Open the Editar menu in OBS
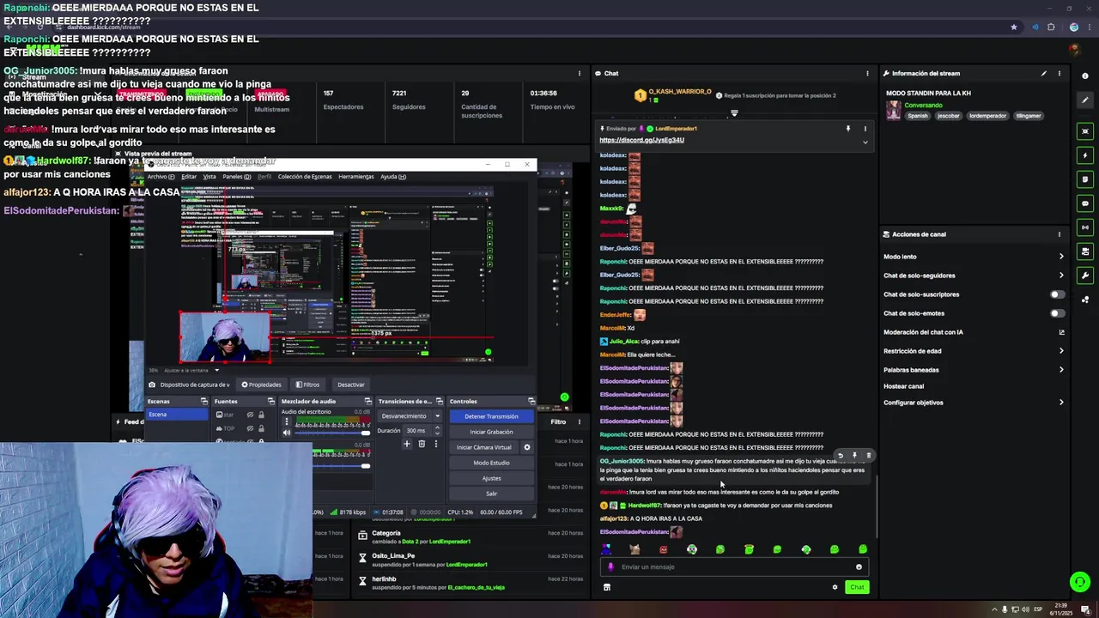This screenshot has width=1099, height=618. click(x=189, y=177)
